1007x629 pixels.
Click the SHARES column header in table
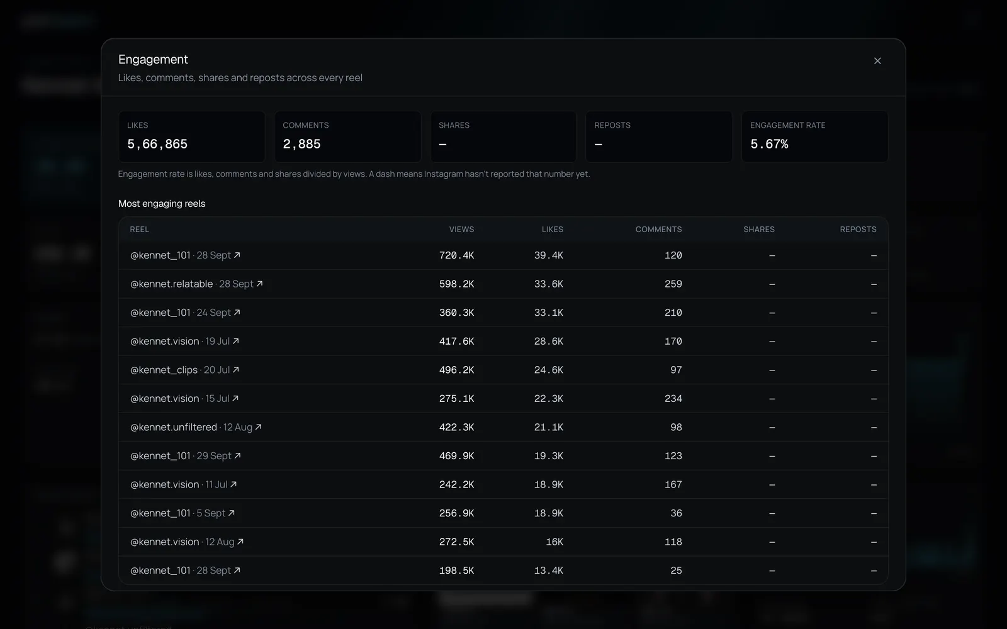coord(759,230)
